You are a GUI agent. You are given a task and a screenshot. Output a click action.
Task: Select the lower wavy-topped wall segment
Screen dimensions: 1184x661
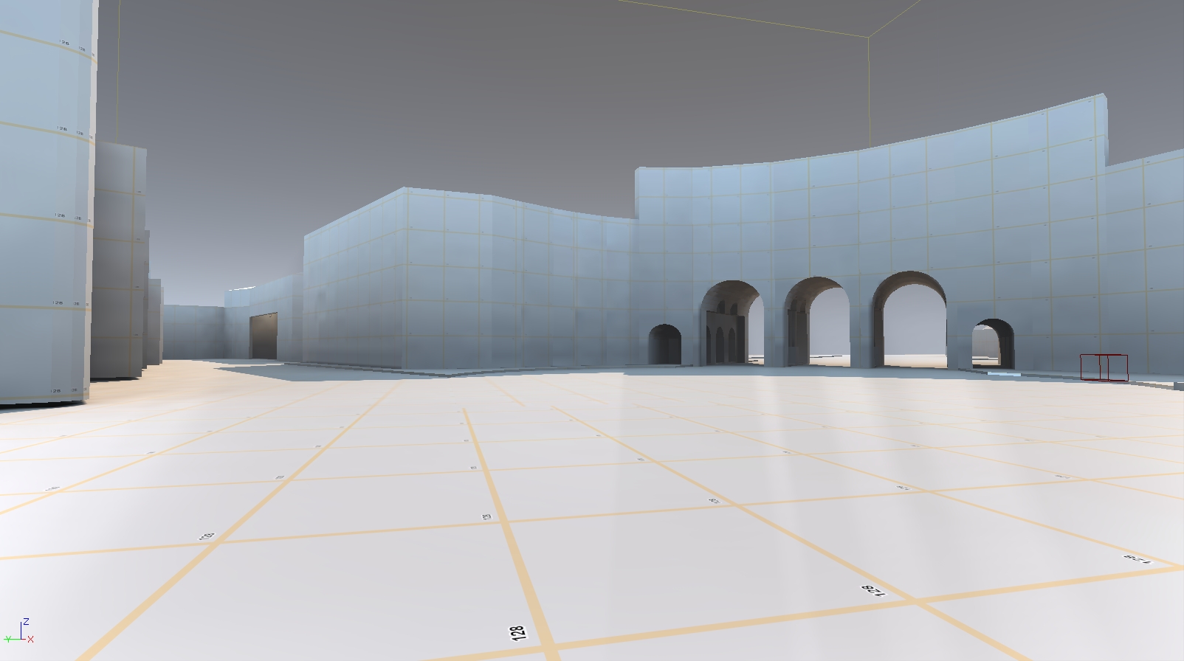pyautogui.click(x=480, y=280)
